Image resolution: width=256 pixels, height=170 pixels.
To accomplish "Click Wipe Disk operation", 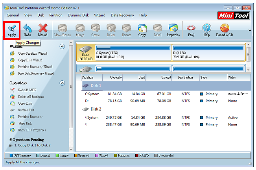I will pos(25,124).
